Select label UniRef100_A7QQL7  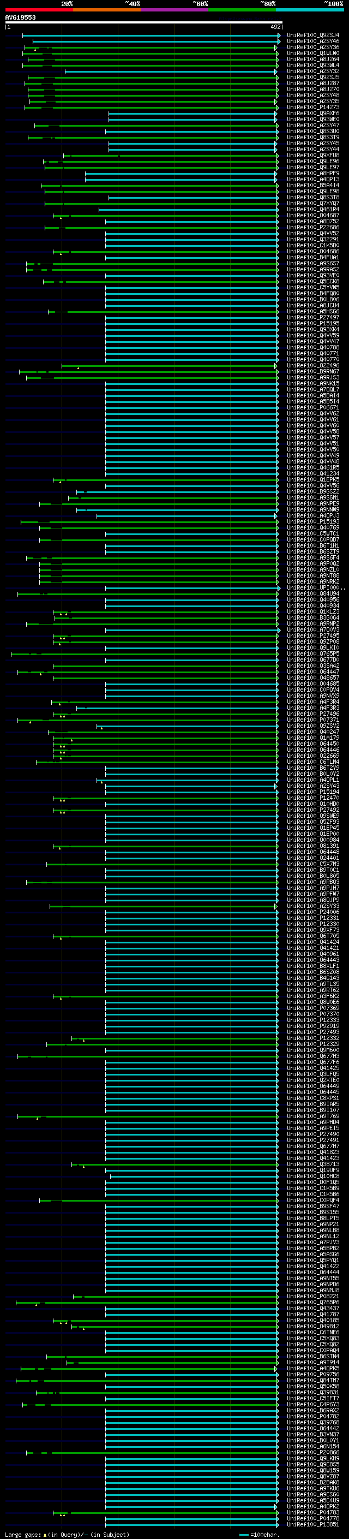point(312,390)
